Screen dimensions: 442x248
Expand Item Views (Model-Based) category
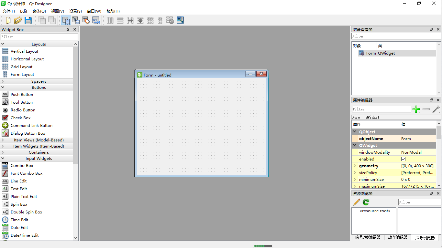(3, 140)
